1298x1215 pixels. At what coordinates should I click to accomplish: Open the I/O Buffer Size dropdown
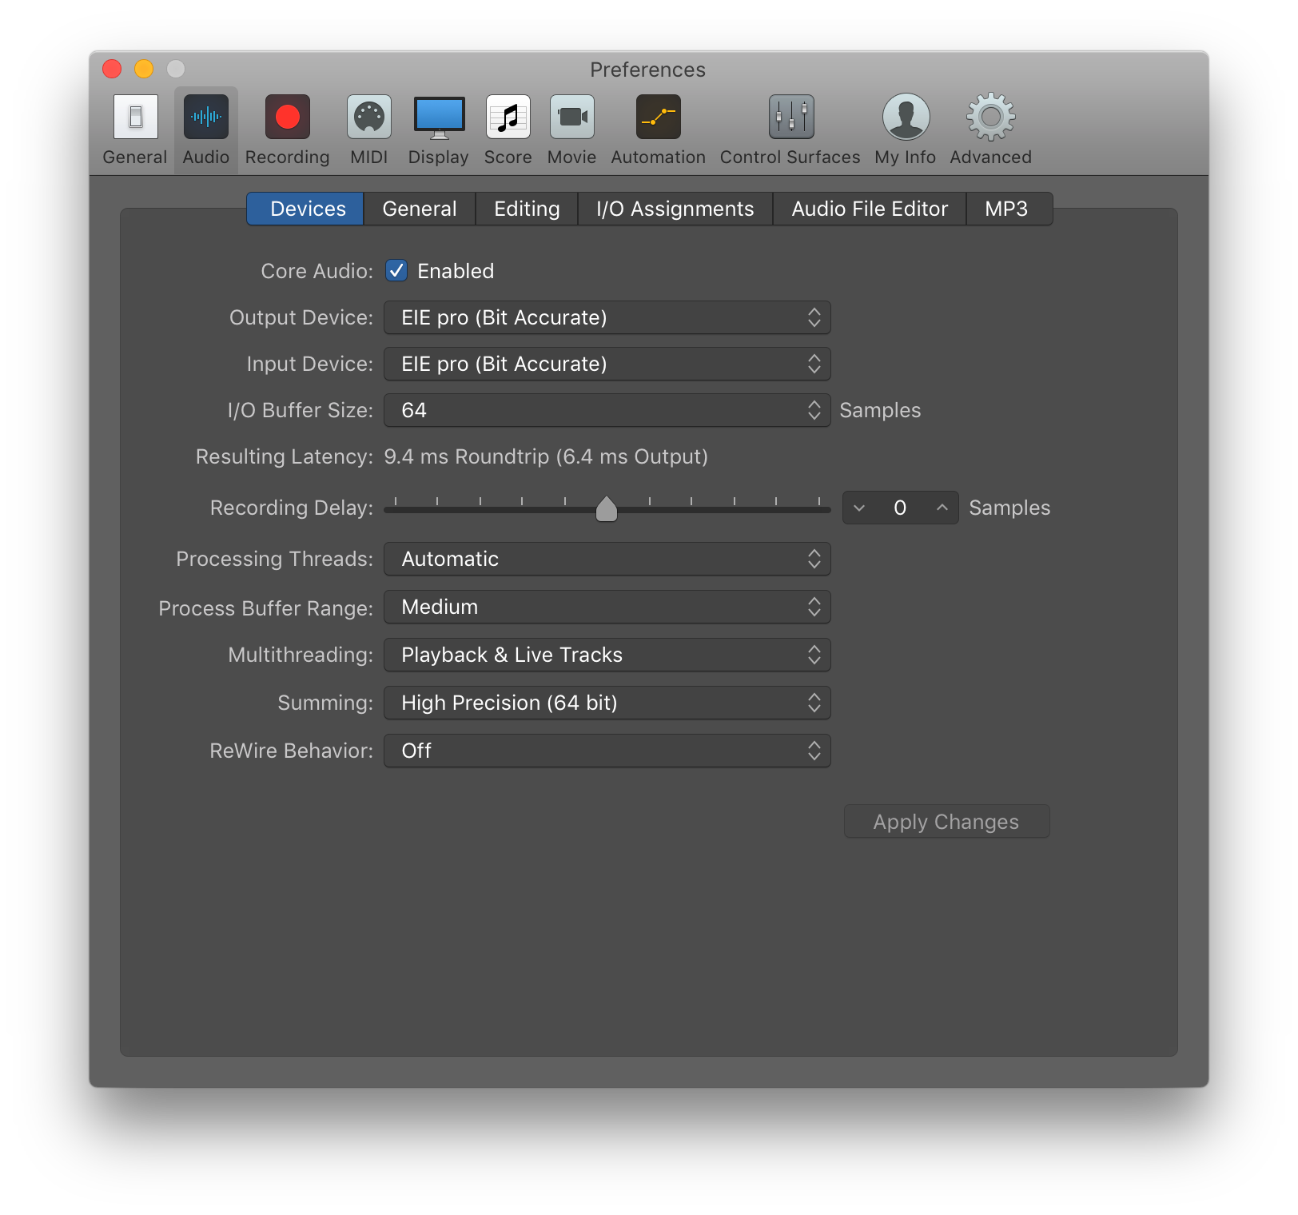(607, 410)
